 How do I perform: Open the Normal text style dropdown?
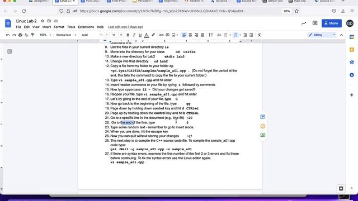point(66,35)
